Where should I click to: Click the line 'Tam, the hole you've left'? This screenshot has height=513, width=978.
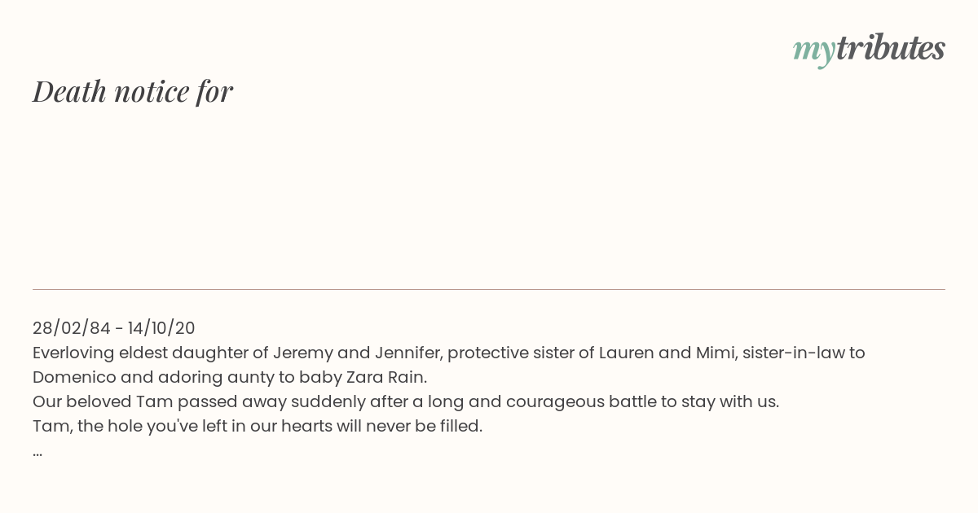click(258, 426)
